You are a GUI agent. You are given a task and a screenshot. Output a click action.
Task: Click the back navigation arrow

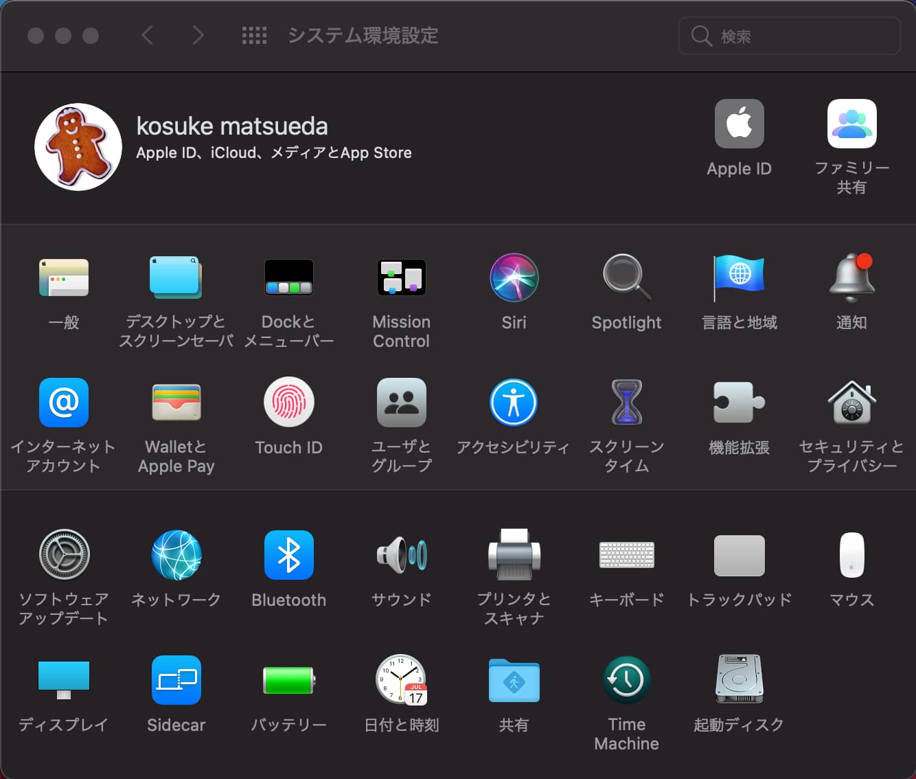tap(147, 35)
